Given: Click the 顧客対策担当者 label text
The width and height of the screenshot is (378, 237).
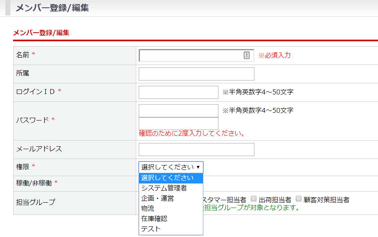Looking at the screenshot, I should [326, 200].
